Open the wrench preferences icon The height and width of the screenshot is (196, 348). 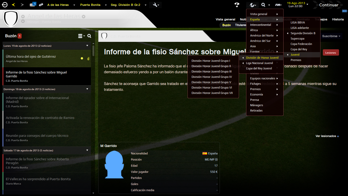156,5
